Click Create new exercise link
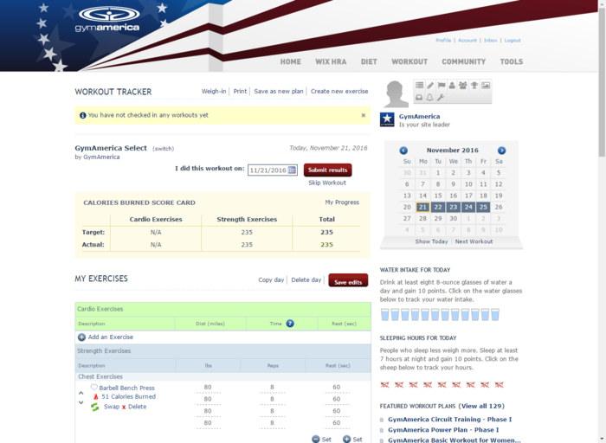 [339, 91]
